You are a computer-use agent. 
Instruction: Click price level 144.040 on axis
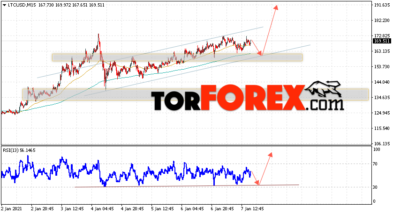coord(382,82)
